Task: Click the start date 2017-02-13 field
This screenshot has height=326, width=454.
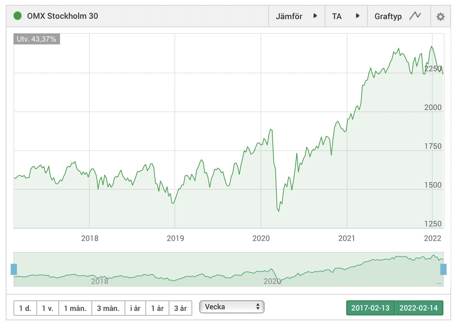Action: (x=370, y=308)
